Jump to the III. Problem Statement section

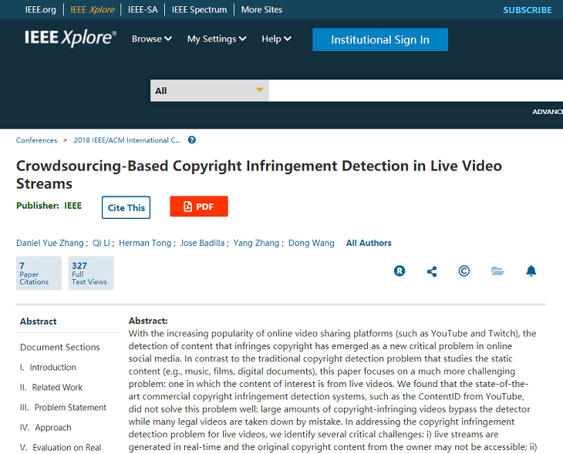click(x=63, y=407)
